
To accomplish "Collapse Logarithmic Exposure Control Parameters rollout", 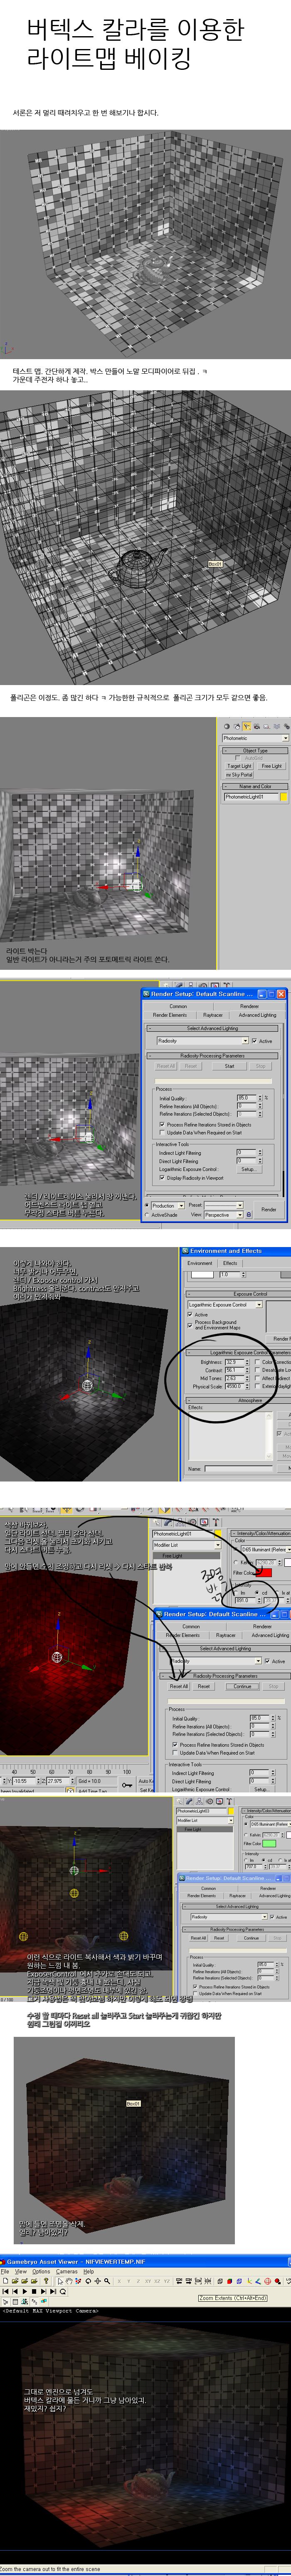I will (240, 1353).
